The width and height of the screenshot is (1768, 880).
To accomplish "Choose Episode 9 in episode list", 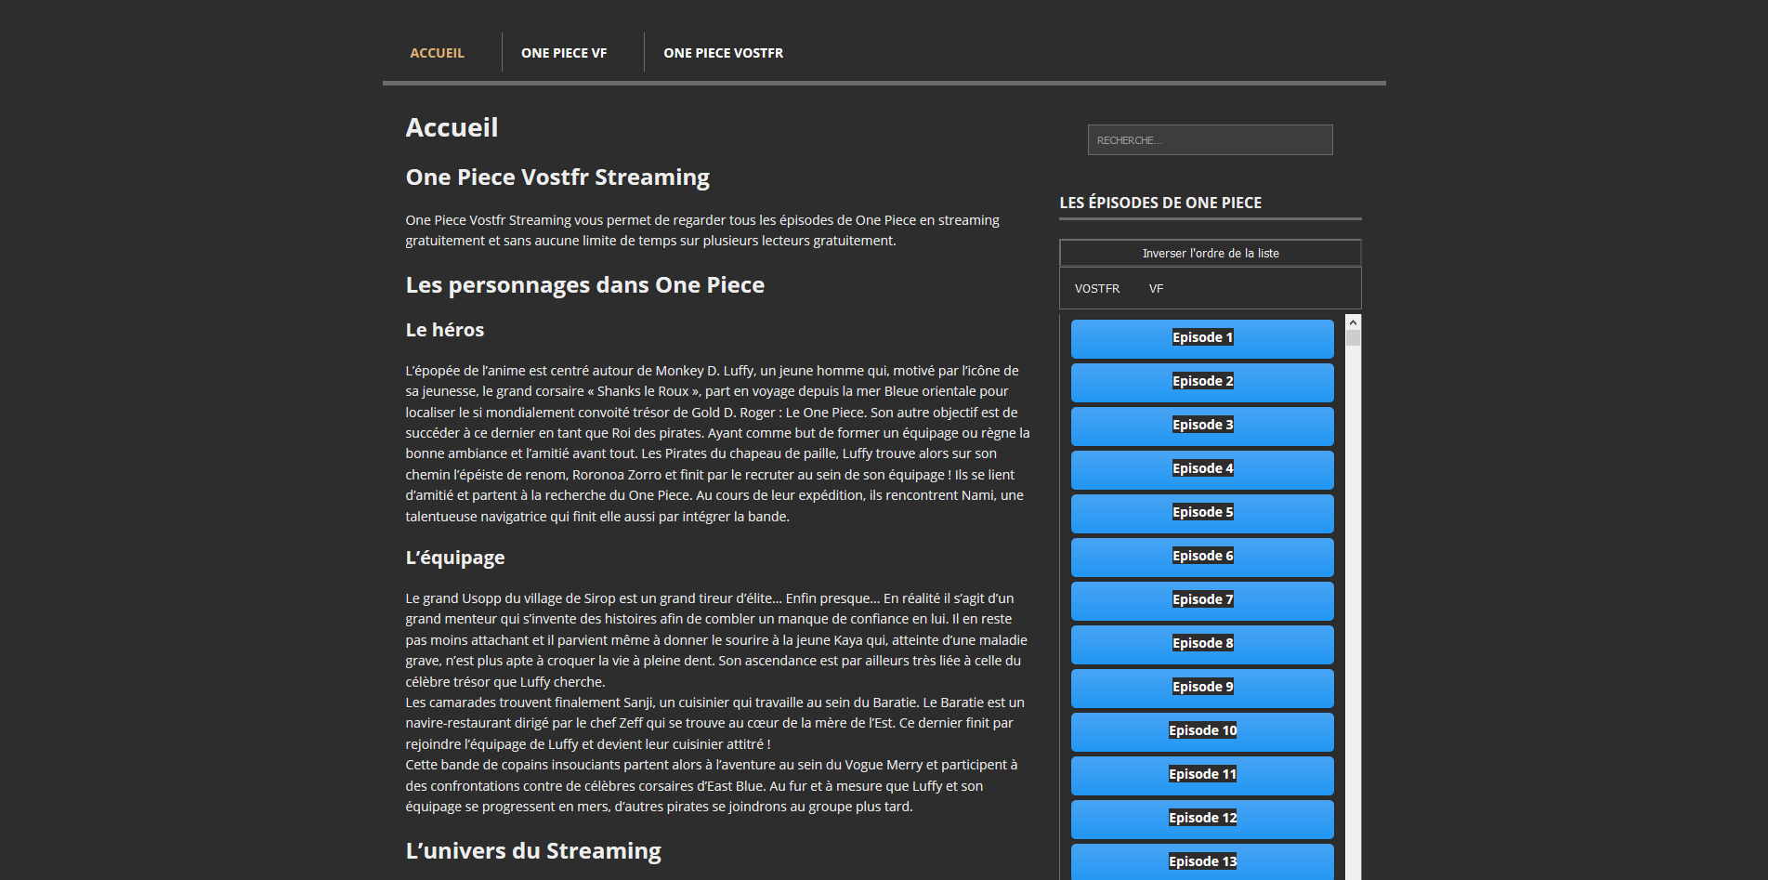I will (x=1202, y=688).
